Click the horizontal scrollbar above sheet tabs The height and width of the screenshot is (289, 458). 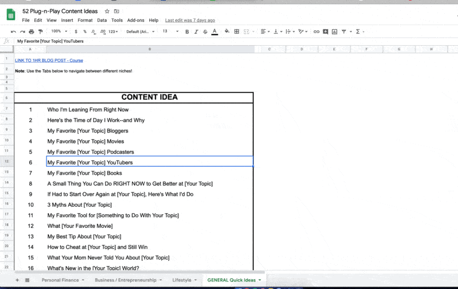[x=140, y=272]
